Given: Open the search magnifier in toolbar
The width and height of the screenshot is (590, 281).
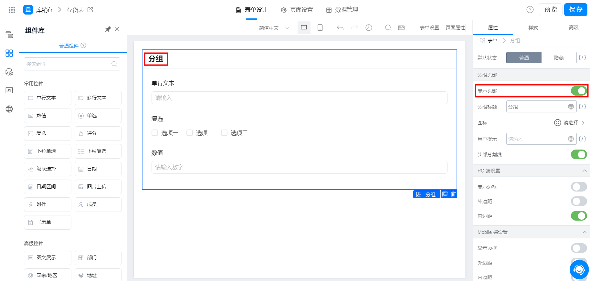Looking at the screenshot, I should coord(388,28).
